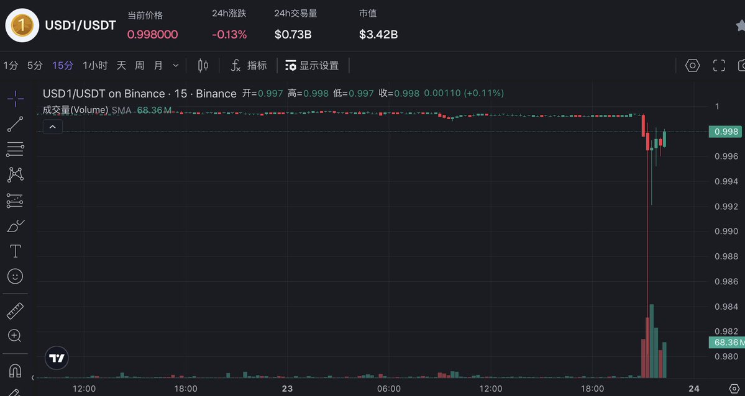745x396 pixels.
Task: Switch to the 5分 timeframe
Action: point(35,66)
